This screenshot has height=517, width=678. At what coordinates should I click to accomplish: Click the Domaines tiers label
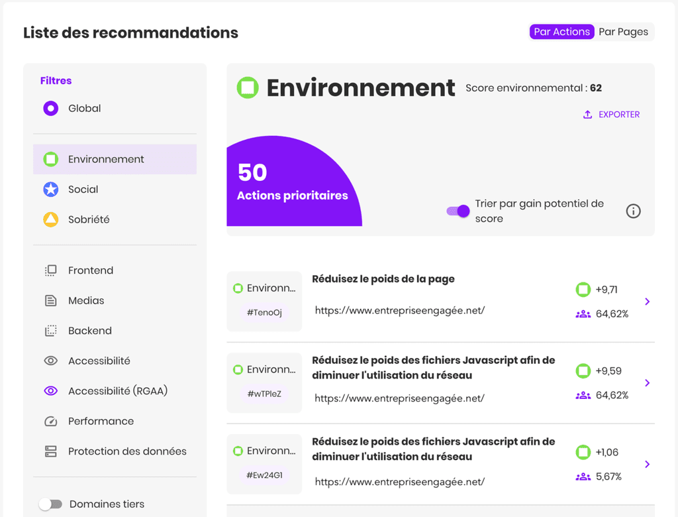coord(107,504)
